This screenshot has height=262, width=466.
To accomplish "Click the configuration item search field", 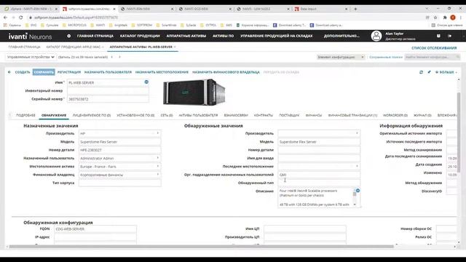I will [x=432, y=57].
